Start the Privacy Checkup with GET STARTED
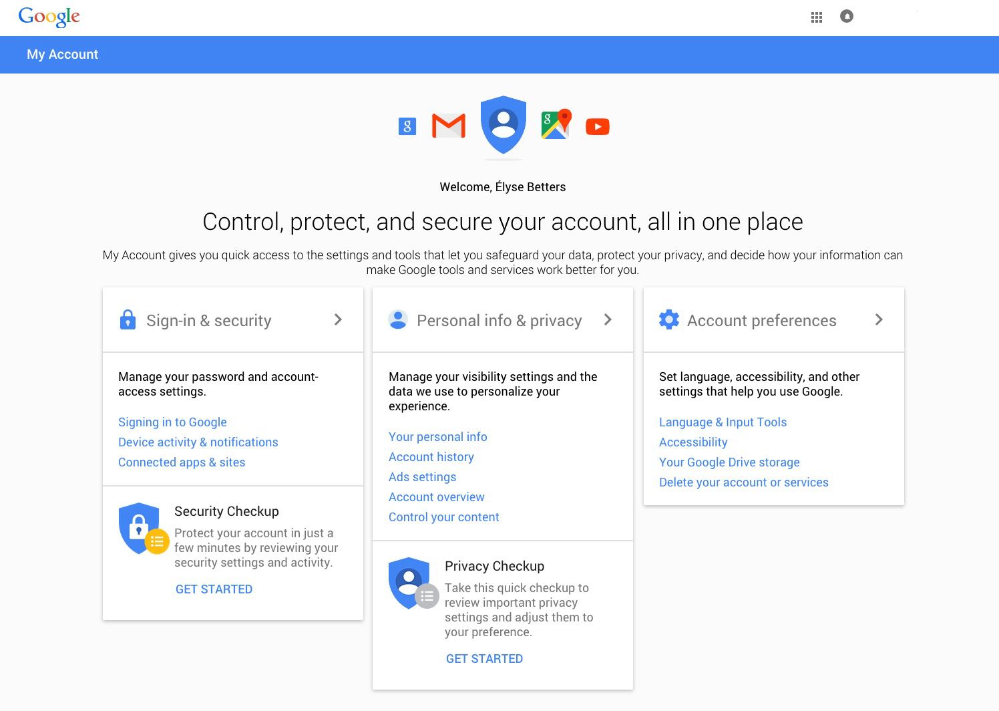This screenshot has width=999, height=711. click(x=484, y=659)
